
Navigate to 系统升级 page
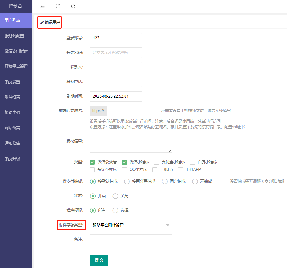(12, 159)
